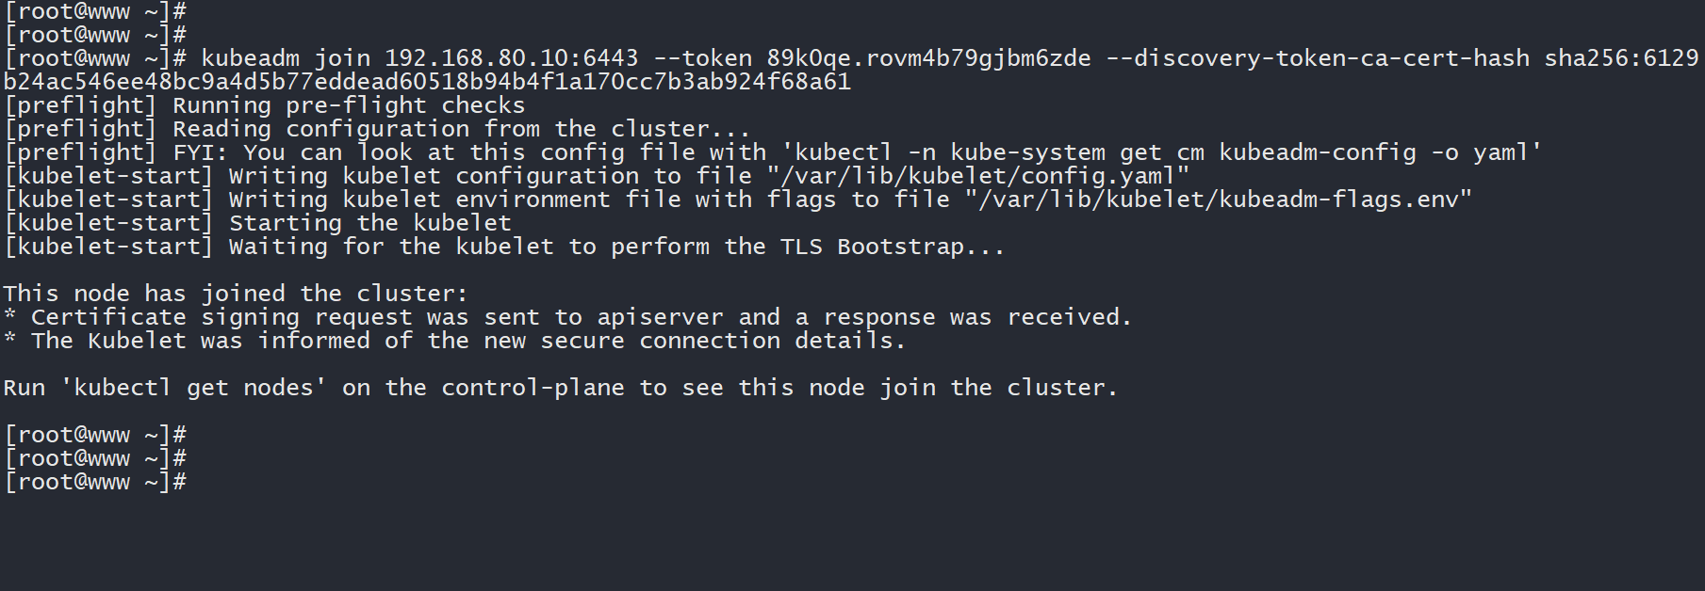This screenshot has width=1705, height=591.
Task: Click the quoted 'kubectl get nodes' command
Action: point(193,388)
